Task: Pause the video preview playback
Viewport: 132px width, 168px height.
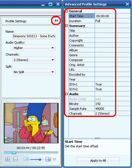Action: coord(8,159)
